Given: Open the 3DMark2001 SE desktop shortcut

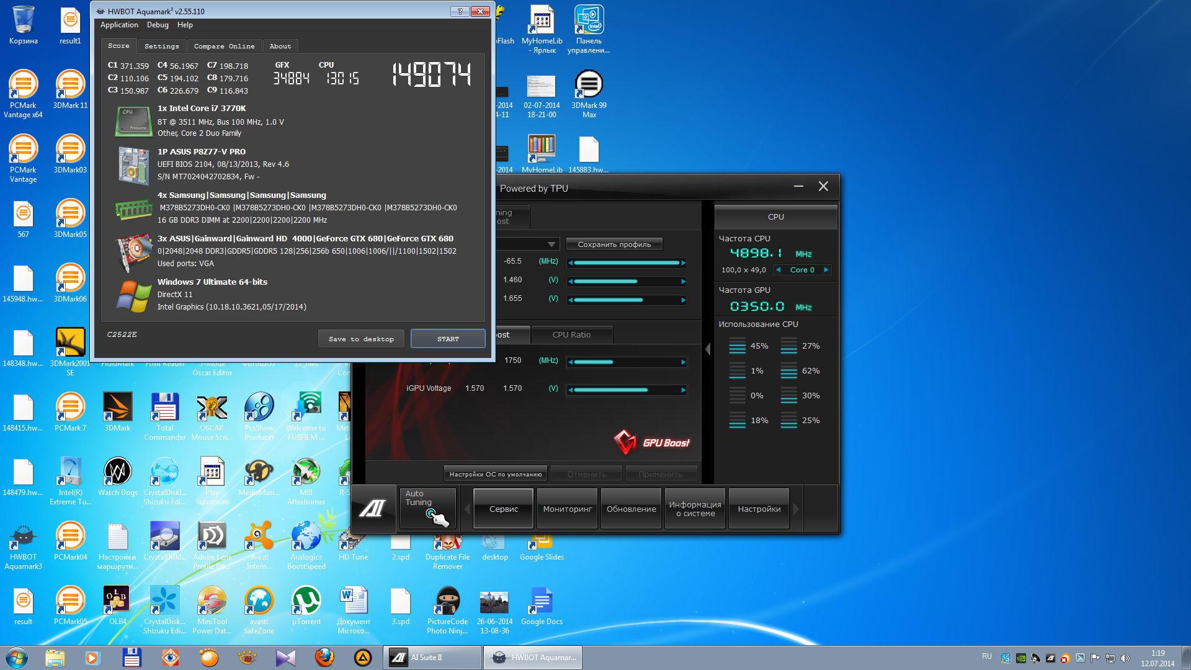Looking at the screenshot, I should coord(70,352).
